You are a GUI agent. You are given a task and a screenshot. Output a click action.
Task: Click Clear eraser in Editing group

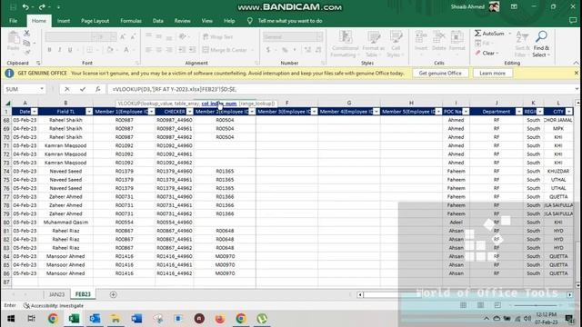[x=478, y=53]
